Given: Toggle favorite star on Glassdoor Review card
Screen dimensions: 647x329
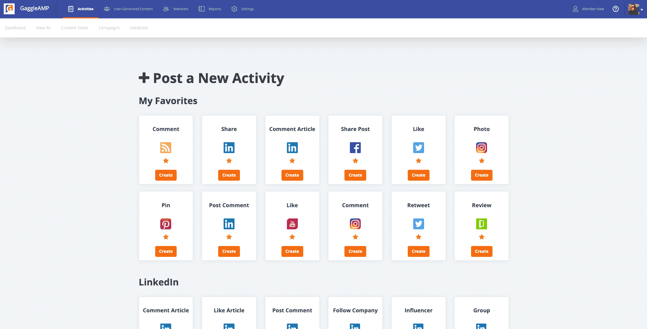Looking at the screenshot, I should coord(482,237).
